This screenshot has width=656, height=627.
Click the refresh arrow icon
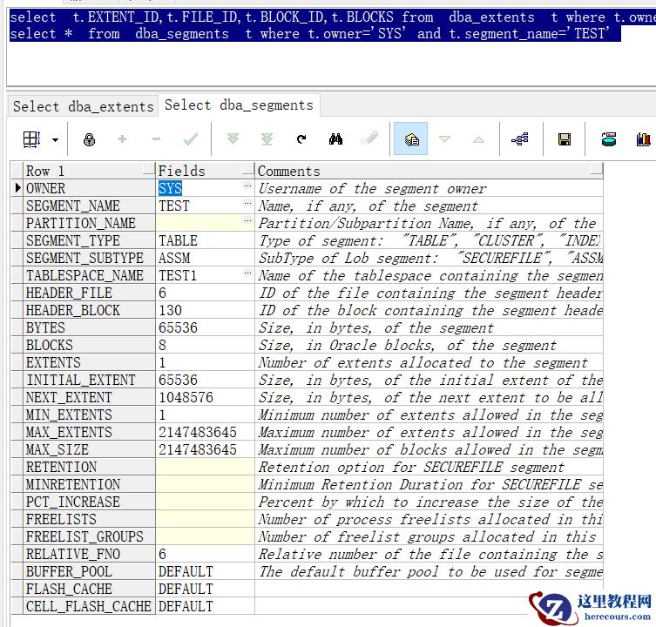(x=301, y=138)
